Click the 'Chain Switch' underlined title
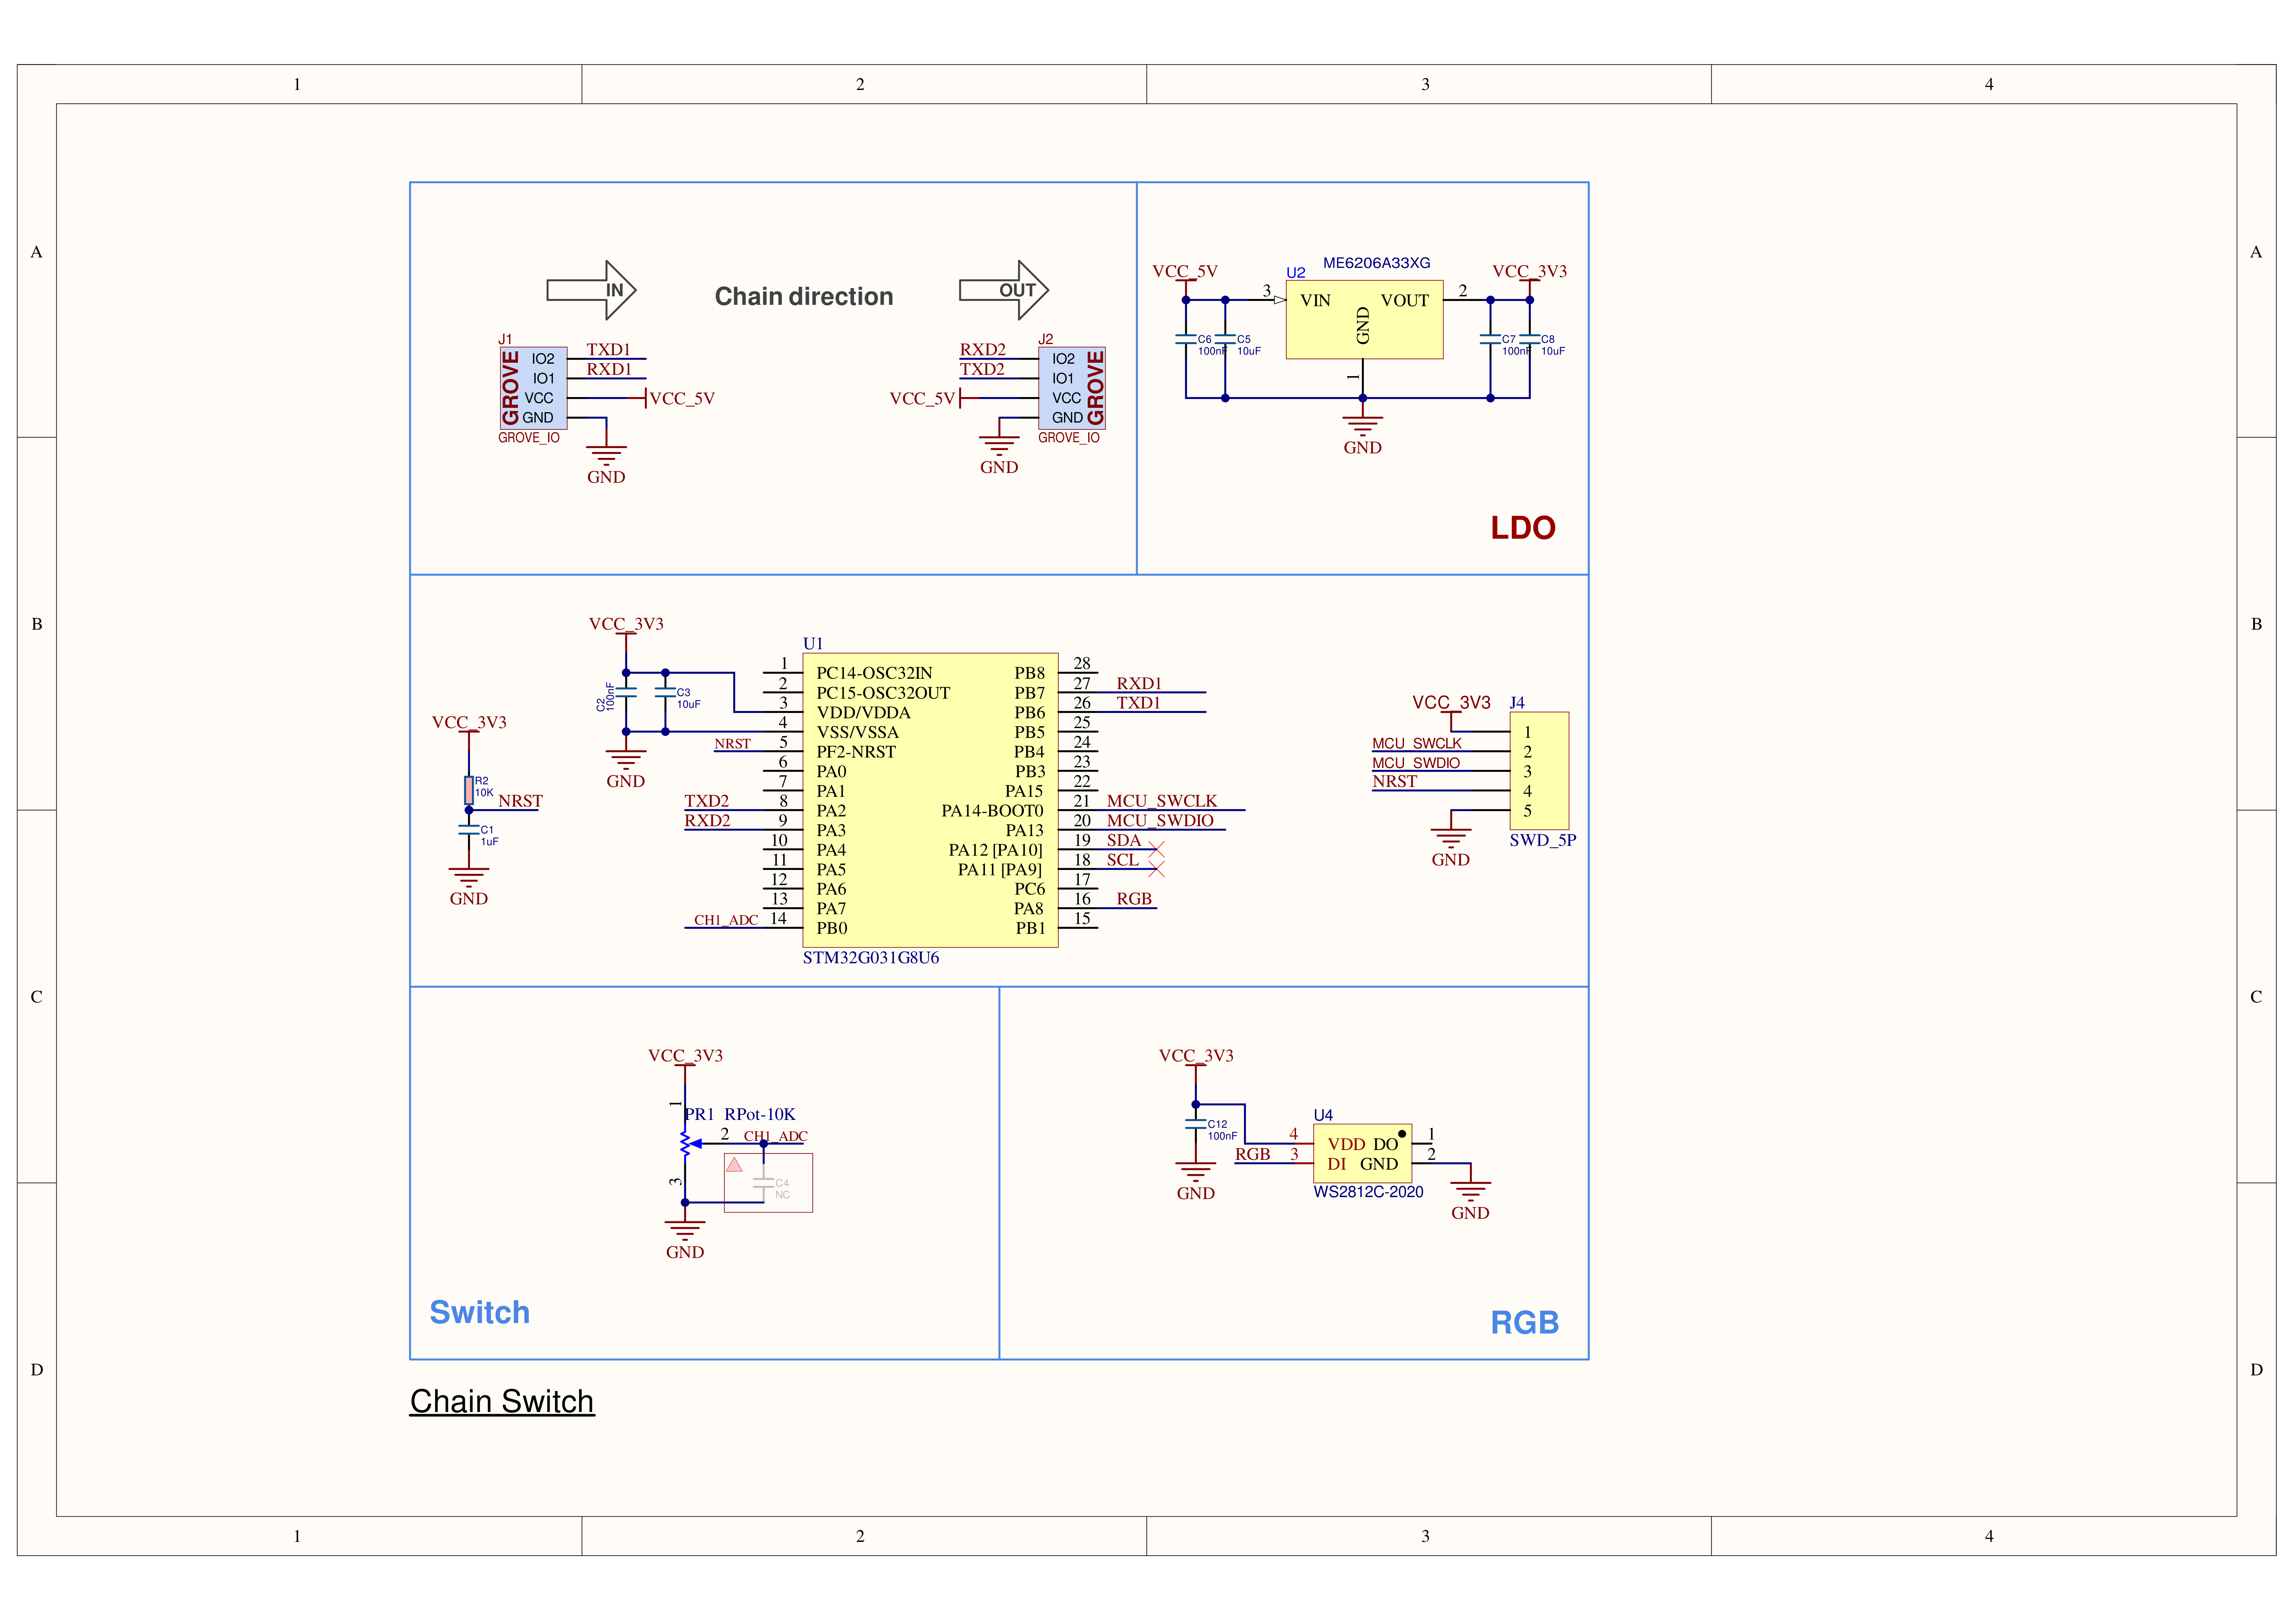Screen dimensions: 2296x1622 point(502,1401)
